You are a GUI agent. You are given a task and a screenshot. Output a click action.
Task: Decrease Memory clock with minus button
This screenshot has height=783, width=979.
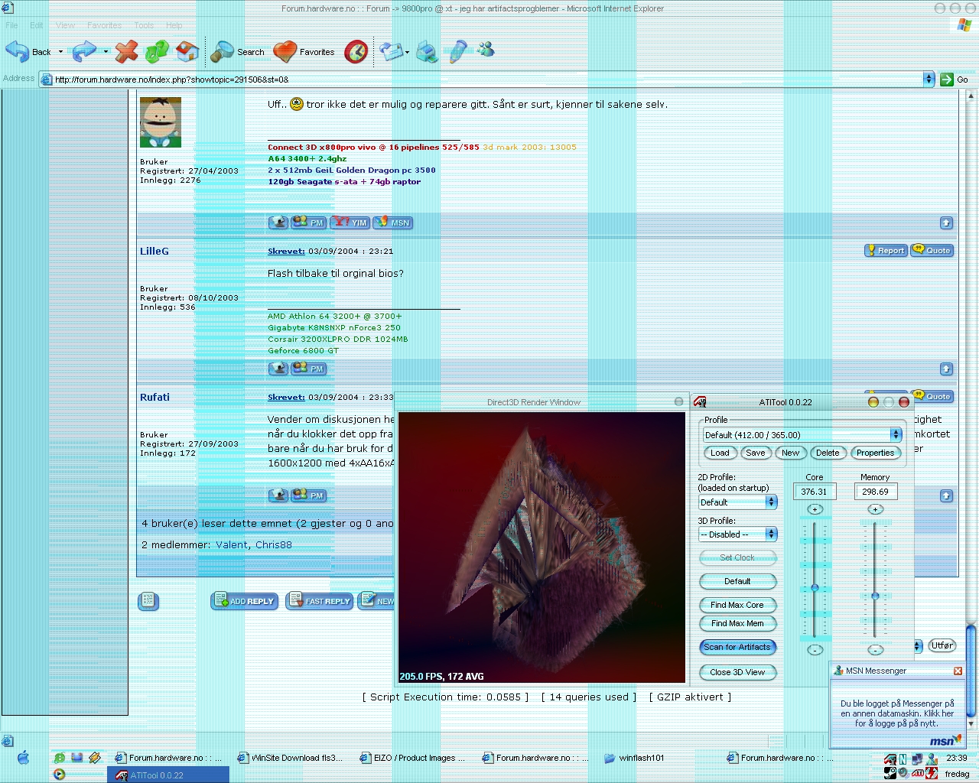pyautogui.click(x=875, y=650)
